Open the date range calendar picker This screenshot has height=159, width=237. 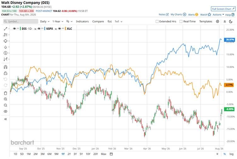pyautogui.click(x=111, y=154)
